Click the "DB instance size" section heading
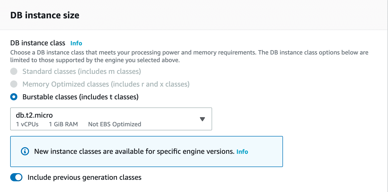The height and width of the screenshot is (192, 388). [x=45, y=15]
